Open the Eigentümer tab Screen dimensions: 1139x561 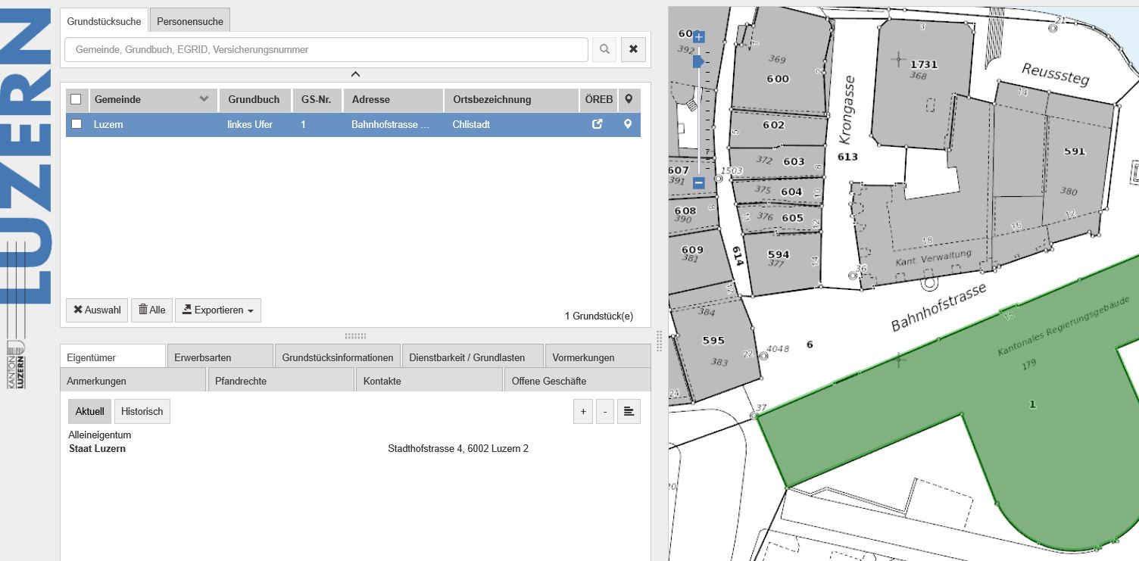coord(113,357)
